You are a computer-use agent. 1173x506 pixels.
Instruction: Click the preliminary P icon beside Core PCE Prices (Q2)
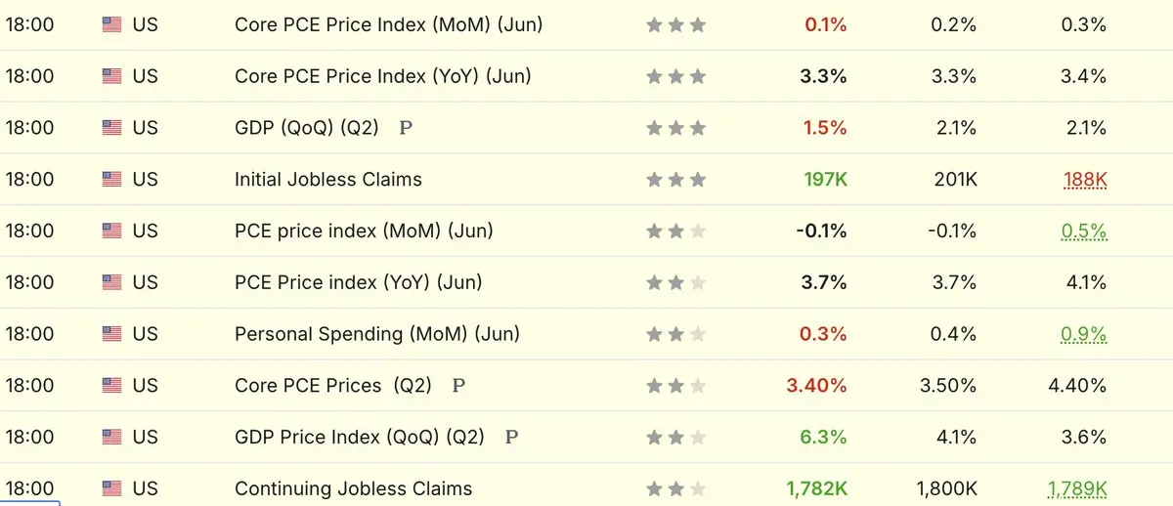tap(458, 386)
